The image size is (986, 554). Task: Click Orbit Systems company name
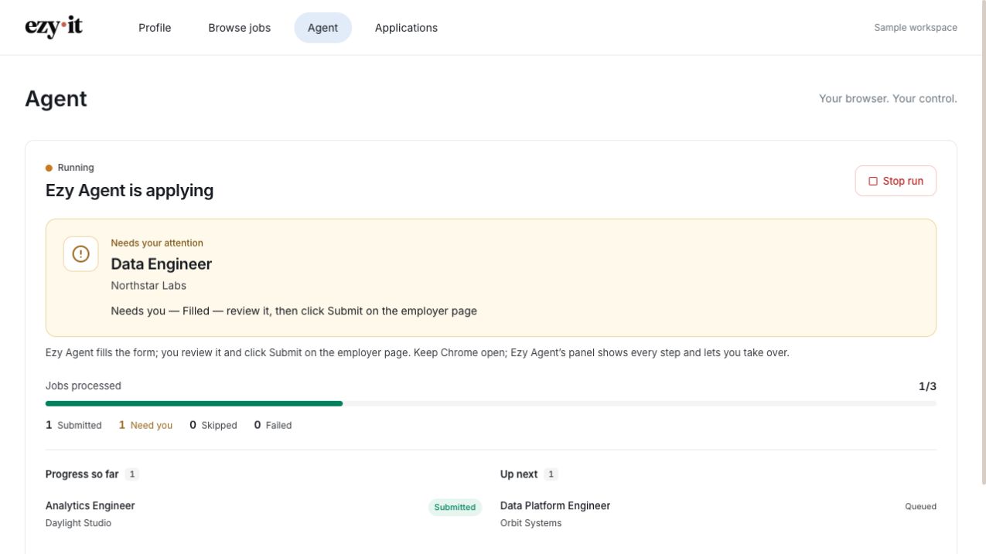point(531,523)
